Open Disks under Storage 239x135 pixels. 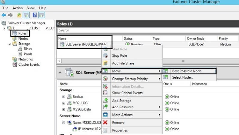28,49
